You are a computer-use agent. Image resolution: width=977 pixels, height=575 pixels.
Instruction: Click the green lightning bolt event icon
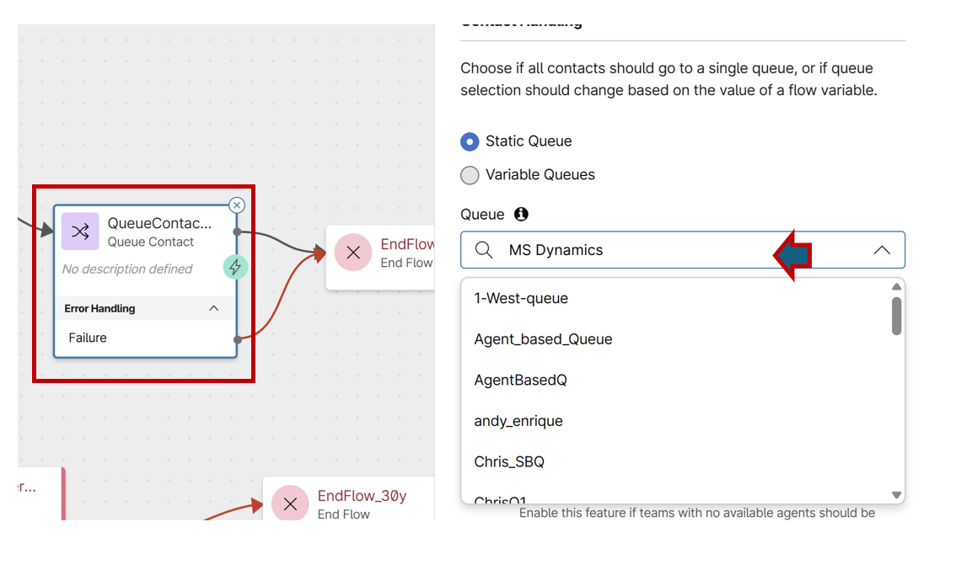pos(234,267)
